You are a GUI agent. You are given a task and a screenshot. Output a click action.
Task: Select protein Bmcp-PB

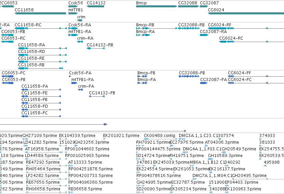146,73
